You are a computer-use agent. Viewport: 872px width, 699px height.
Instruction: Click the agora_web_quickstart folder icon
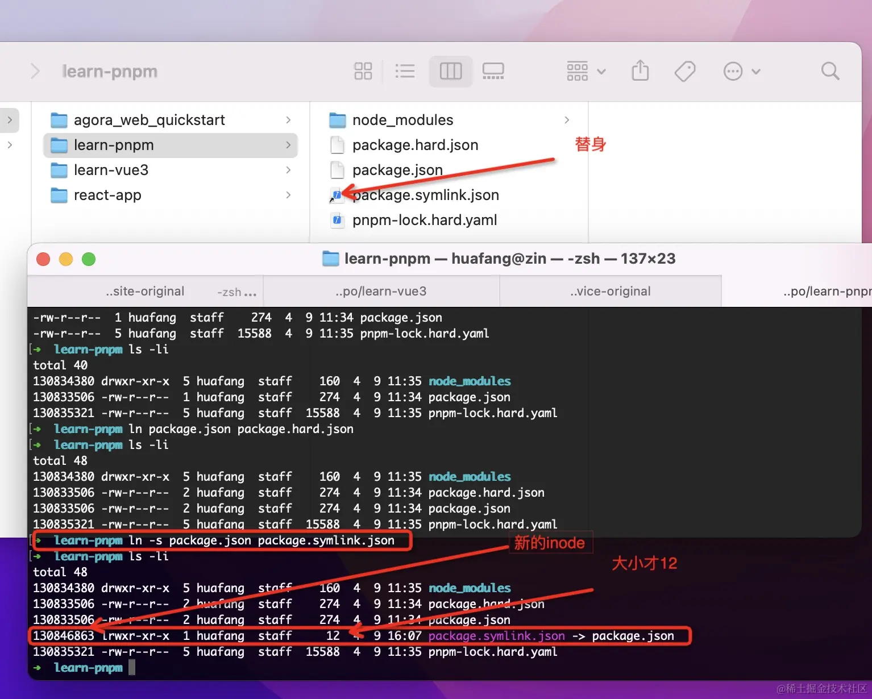(x=59, y=120)
